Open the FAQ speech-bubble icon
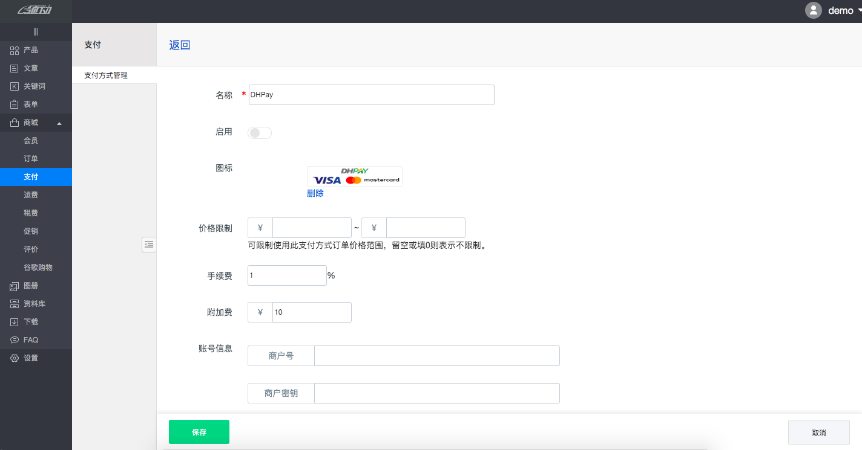The image size is (862, 450). point(15,340)
